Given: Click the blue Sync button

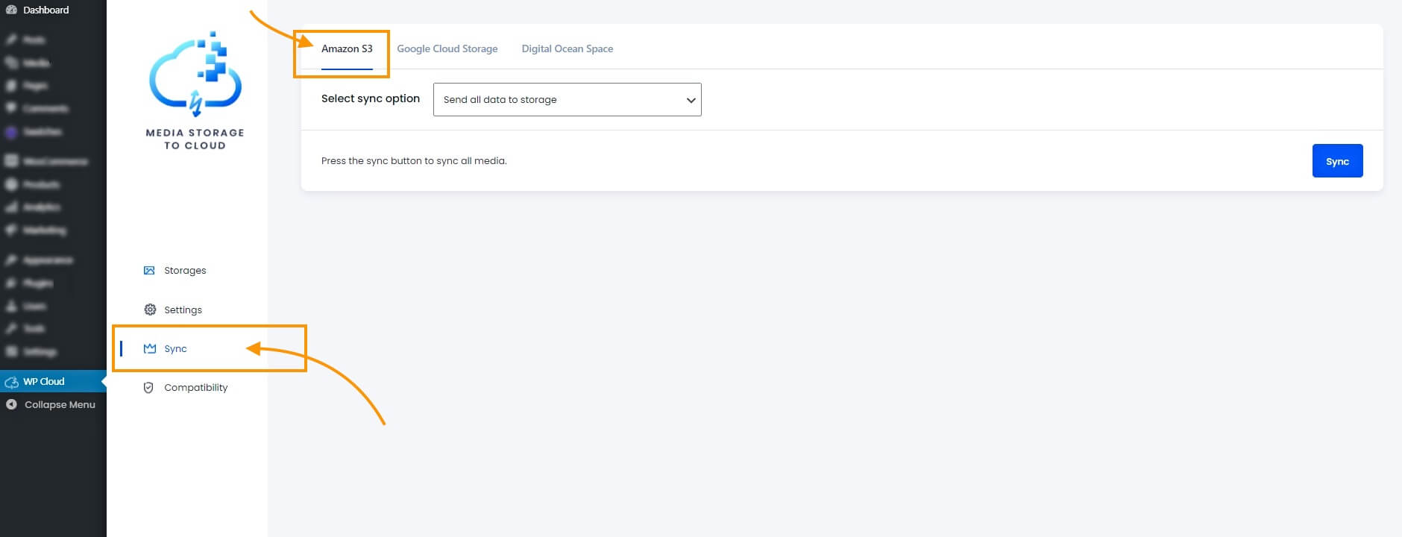Looking at the screenshot, I should tap(1338, 161).
